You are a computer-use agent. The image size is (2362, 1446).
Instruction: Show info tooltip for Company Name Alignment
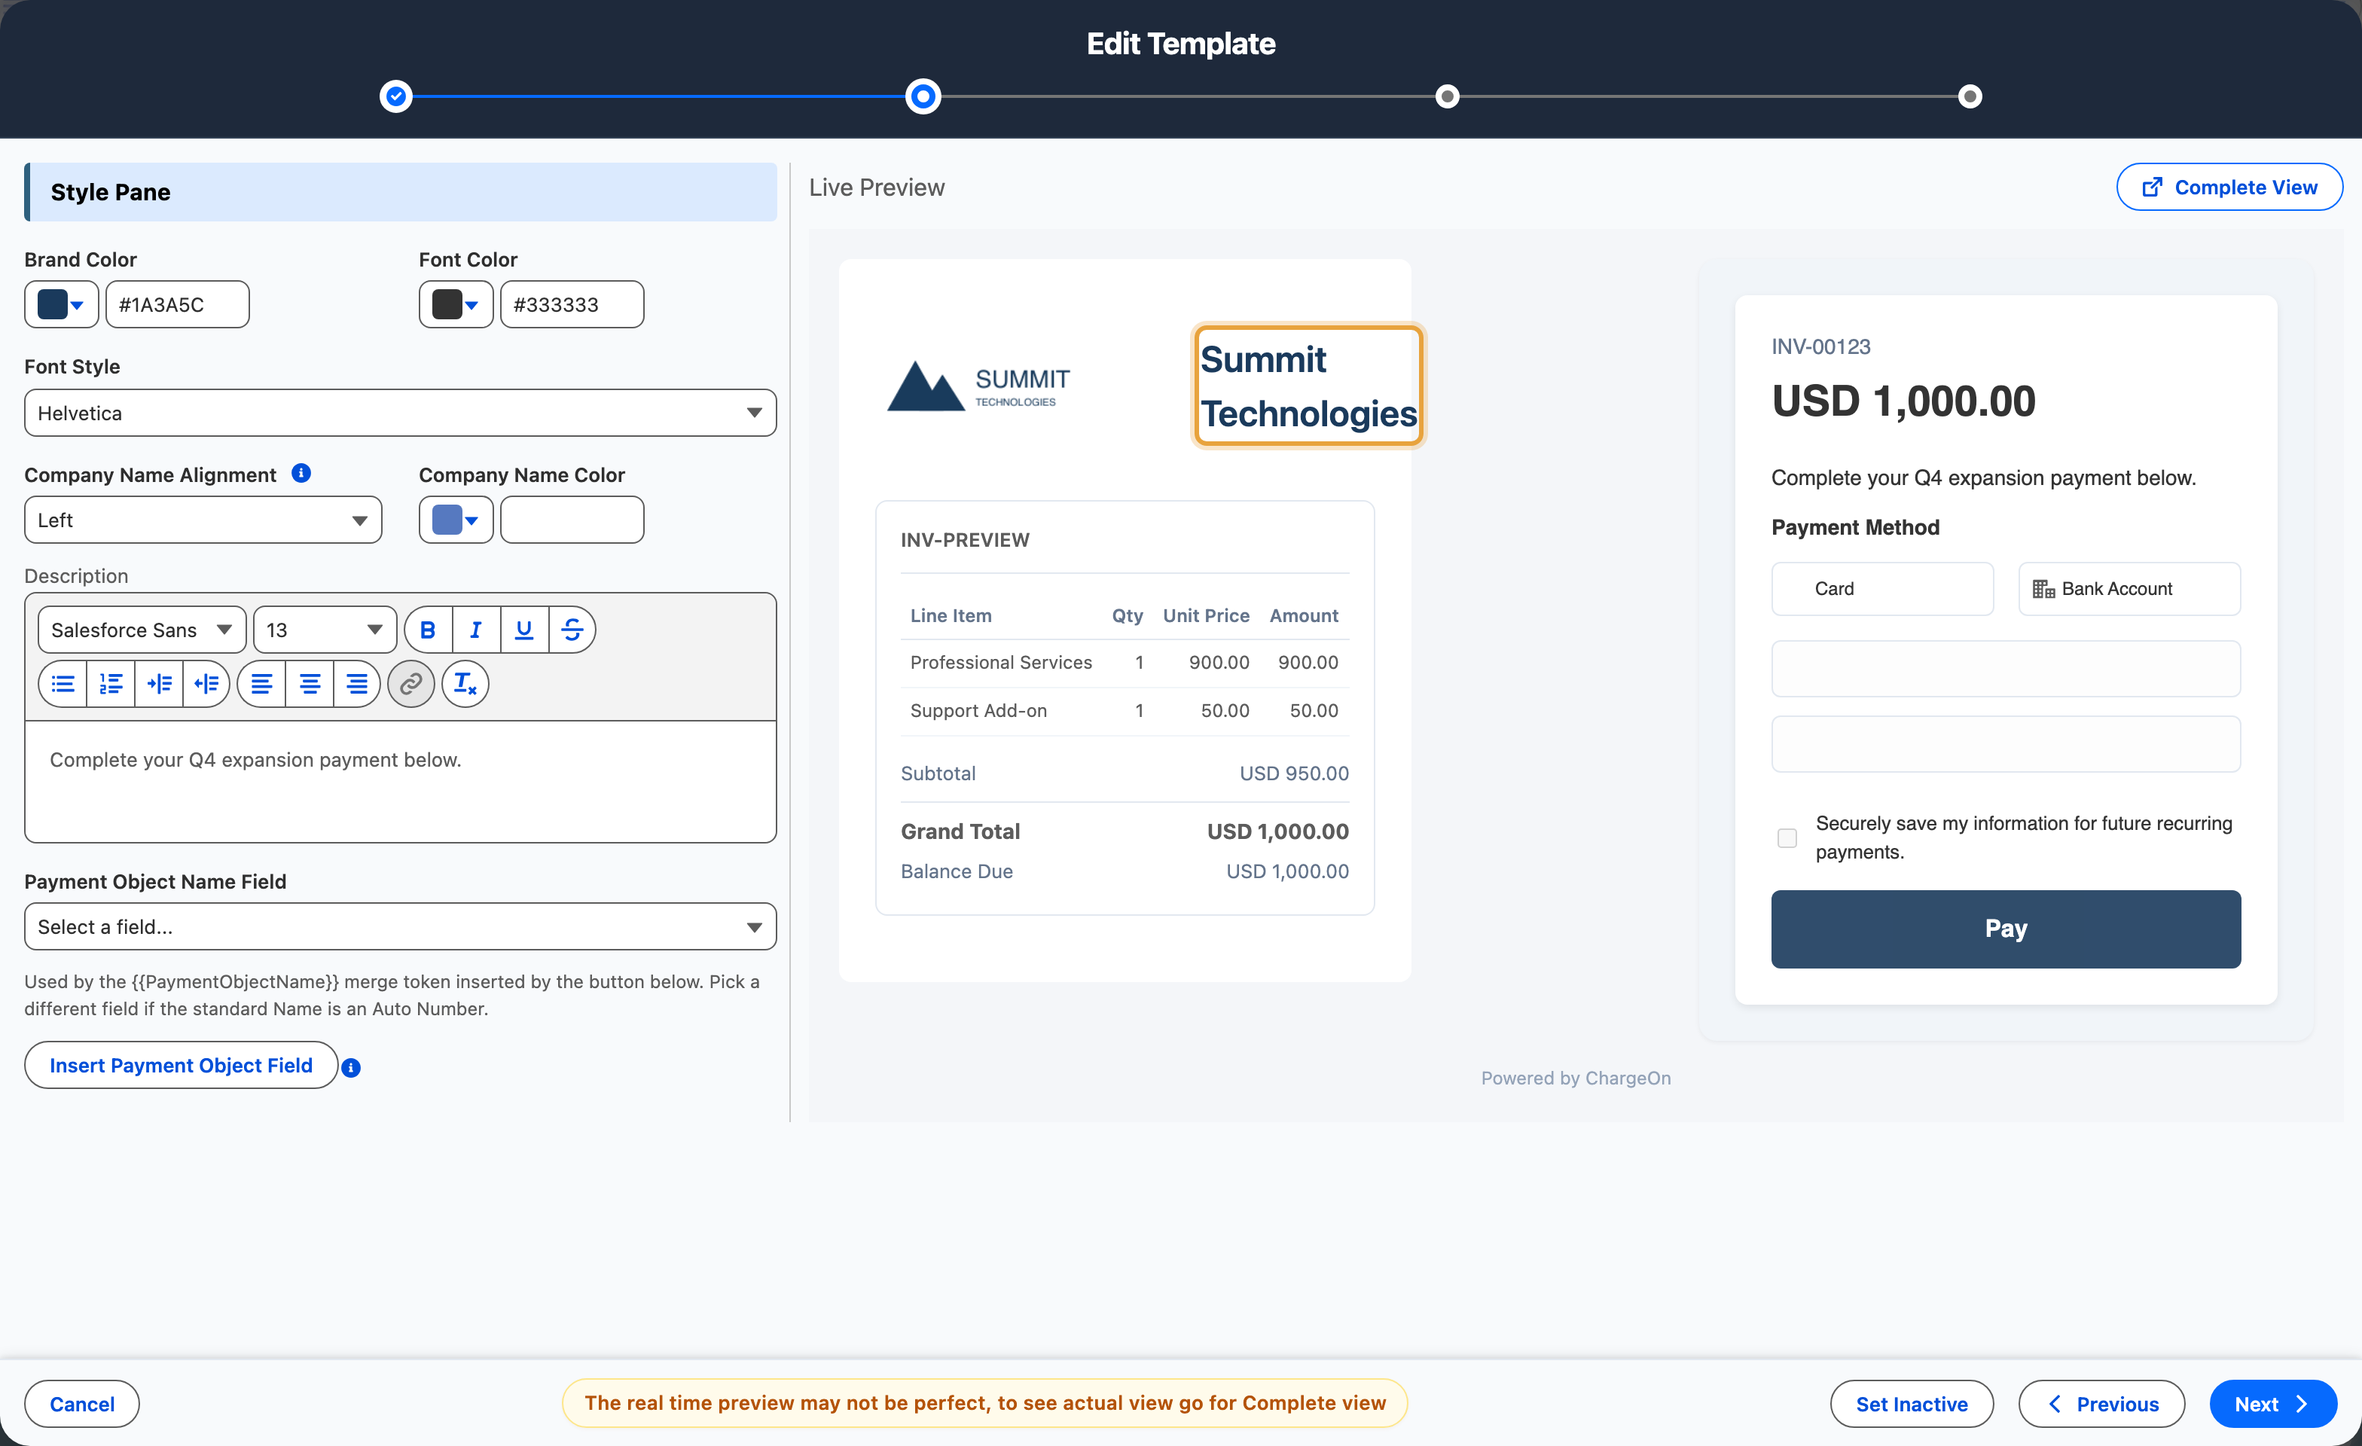pos(301,474)
